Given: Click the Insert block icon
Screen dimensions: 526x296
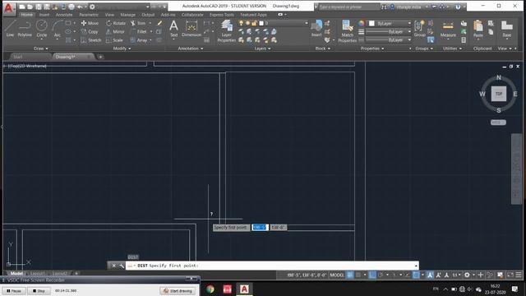Looking at the screenshot, I should (x=316, y=28).
